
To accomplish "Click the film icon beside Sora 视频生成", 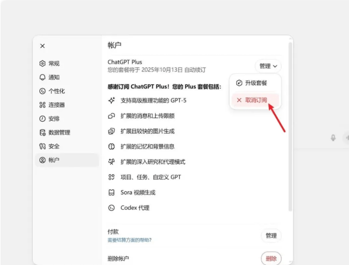I will pos(111,192).
